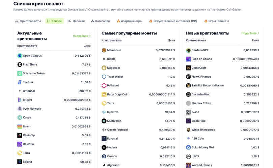Screen dimensions: 273x168
Task: Click the Frax Share coin icon
Action: point(20,64)
